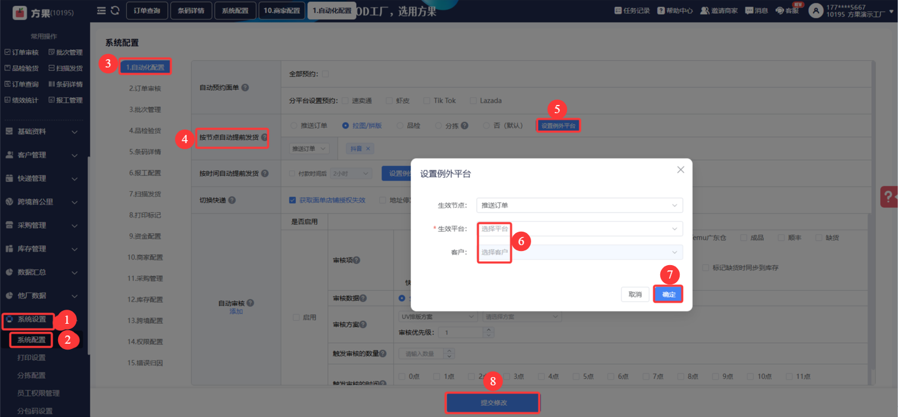Open 条码详情 shortcut in 常用操作
The height and width of the screenshot is (417, 898).
(66, 84)
